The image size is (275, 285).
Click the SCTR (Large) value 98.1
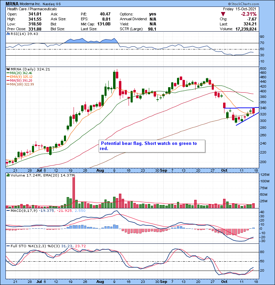tap(152, 29)
